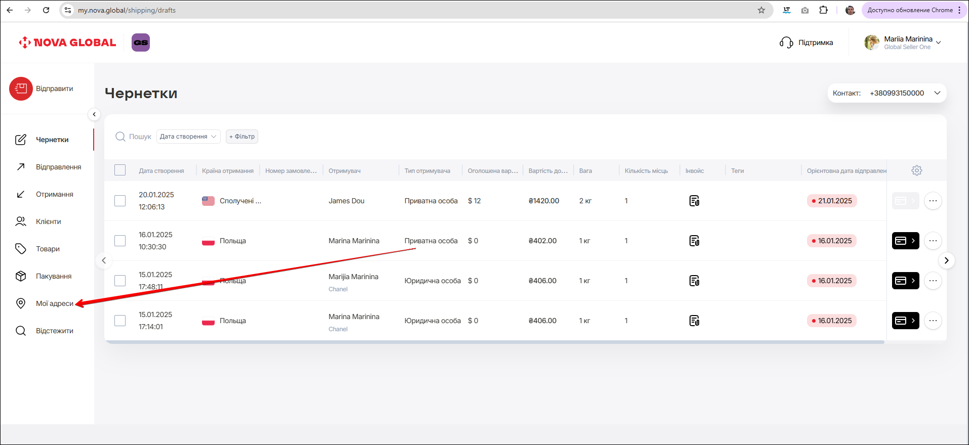Bookmark this page with the star icon
The width and height of the screenshot is (969, 445).
click(761, 10)
